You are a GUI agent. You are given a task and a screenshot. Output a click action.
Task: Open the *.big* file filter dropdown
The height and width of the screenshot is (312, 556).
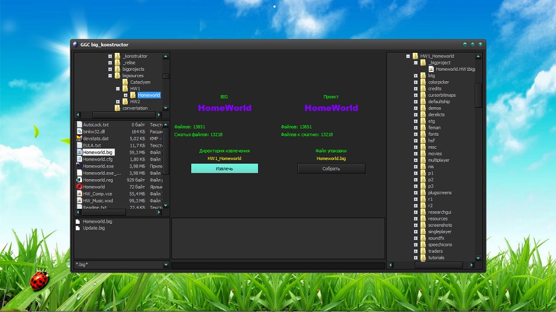pos(166,265)
